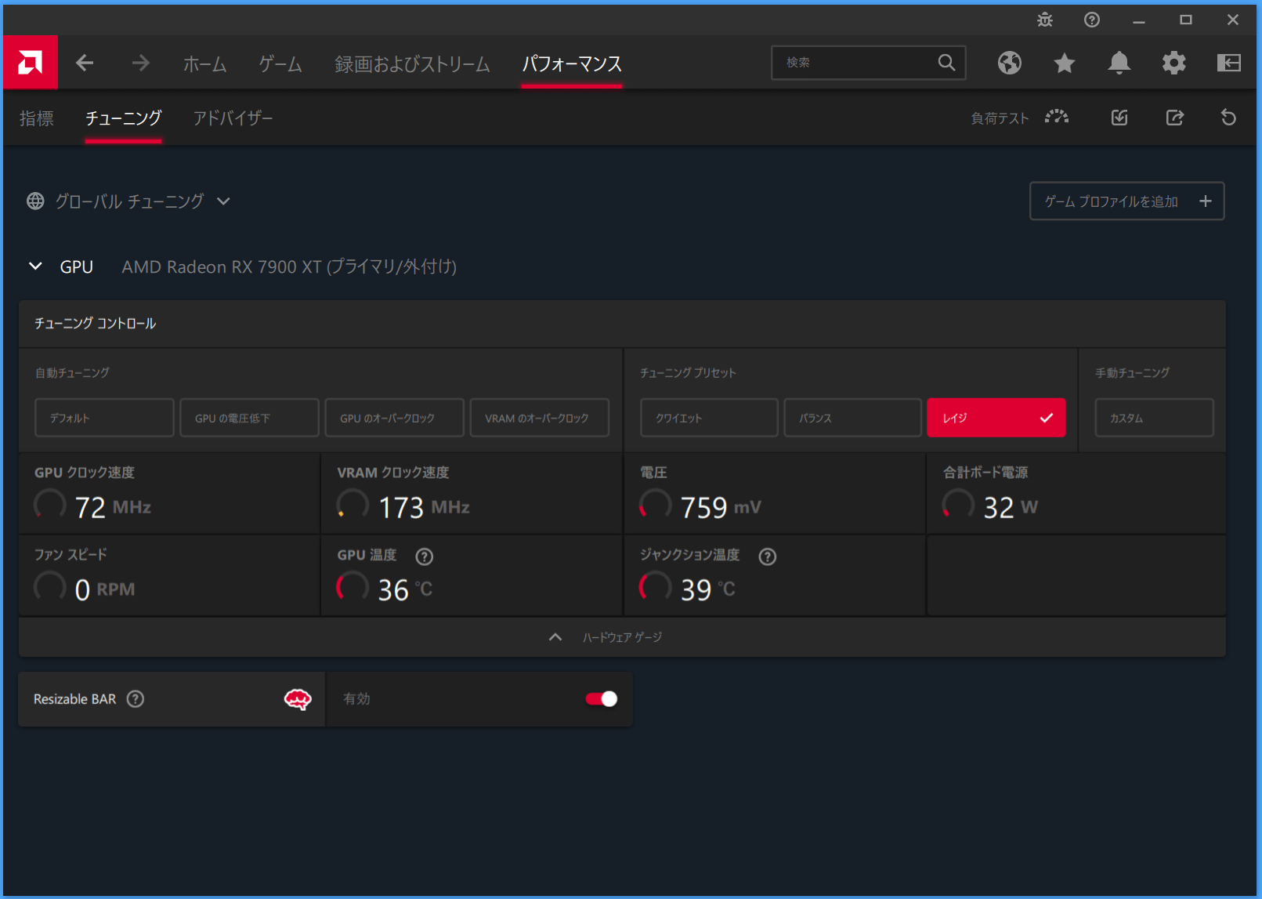This screenshot has height=899, width=1262.
Task: Open the web browser globe icon
Action: tap(1010, 63)
